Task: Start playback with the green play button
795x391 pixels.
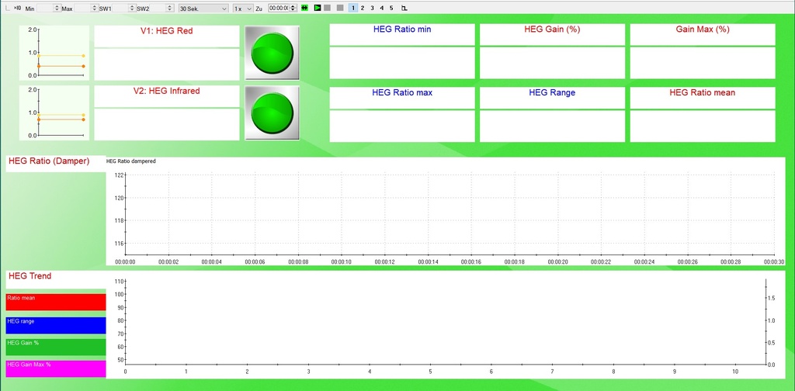Action: 318,8
